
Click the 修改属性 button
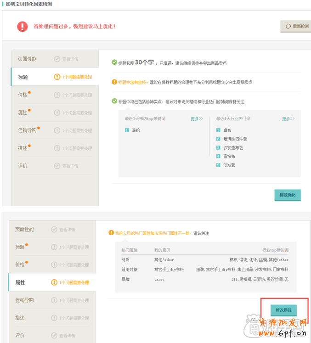pyautogui.click(x=283, y=310)
